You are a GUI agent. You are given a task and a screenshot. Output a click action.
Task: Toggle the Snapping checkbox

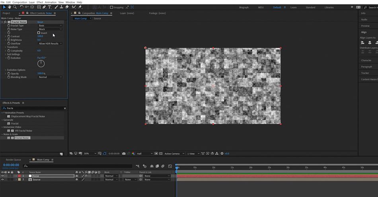(111, 8)
